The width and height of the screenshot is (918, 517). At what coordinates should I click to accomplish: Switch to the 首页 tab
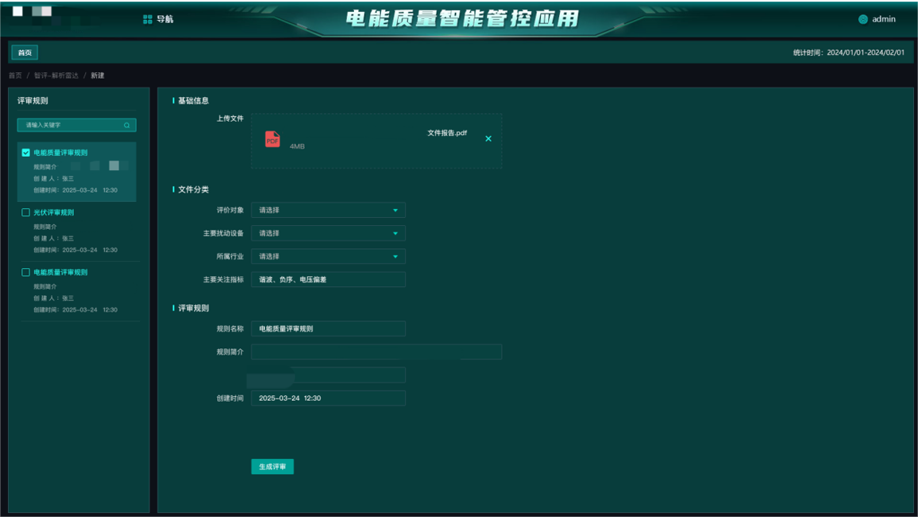(25, 52)
